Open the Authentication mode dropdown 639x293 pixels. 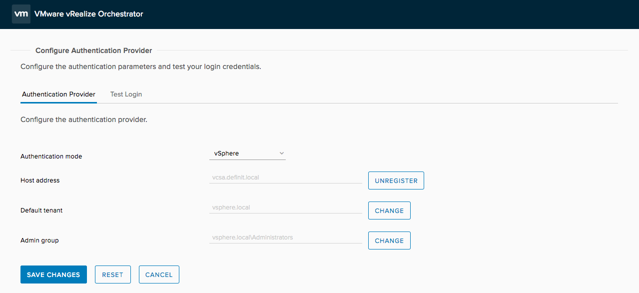pos(247,153)
